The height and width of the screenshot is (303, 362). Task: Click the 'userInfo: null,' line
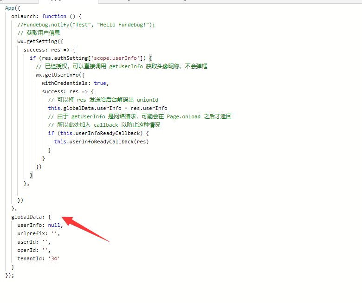tap(40, 225)
